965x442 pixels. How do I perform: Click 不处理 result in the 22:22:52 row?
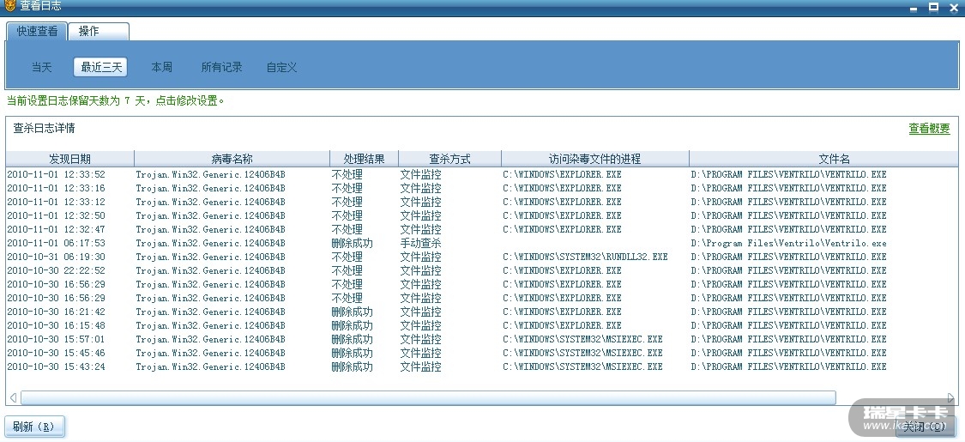coord(347,270)
